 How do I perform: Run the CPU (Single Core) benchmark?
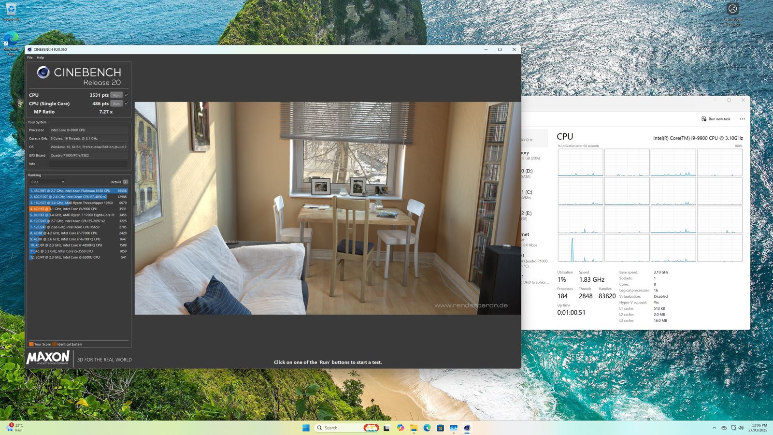[x=116, y=103]
